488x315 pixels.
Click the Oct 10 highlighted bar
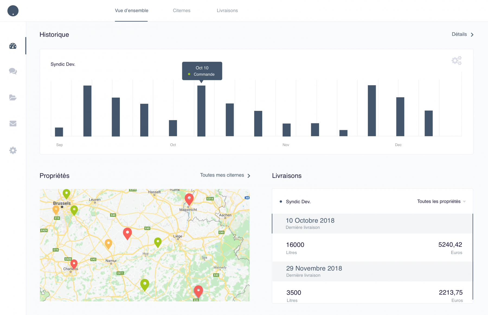click(201, 111)
